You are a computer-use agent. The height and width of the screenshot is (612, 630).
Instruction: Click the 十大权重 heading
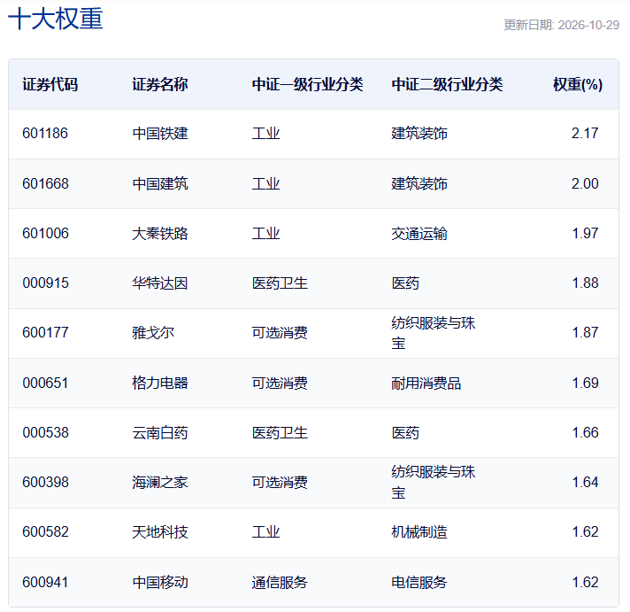click(x=56, y=19)
